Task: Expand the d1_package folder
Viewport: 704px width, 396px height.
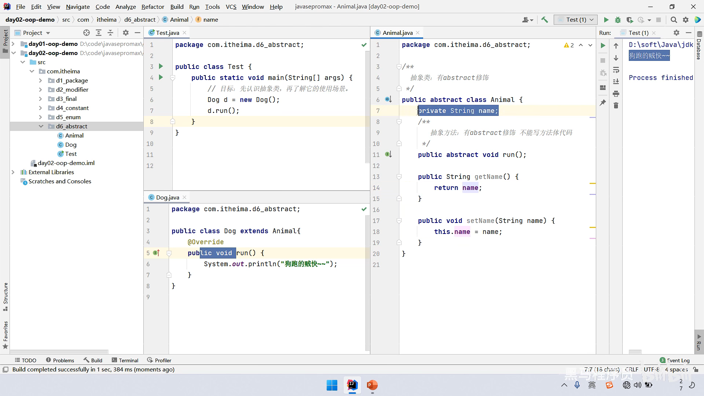Action: point(40,80)
